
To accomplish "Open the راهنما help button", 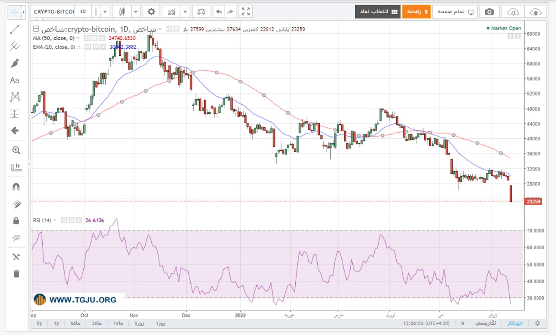I will tap(417, 12).
